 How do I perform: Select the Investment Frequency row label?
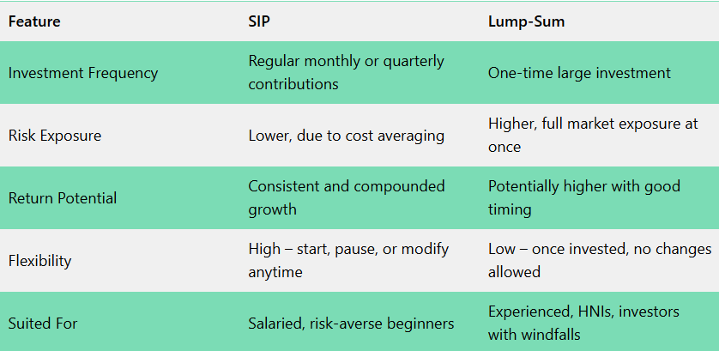coord(83,73)
